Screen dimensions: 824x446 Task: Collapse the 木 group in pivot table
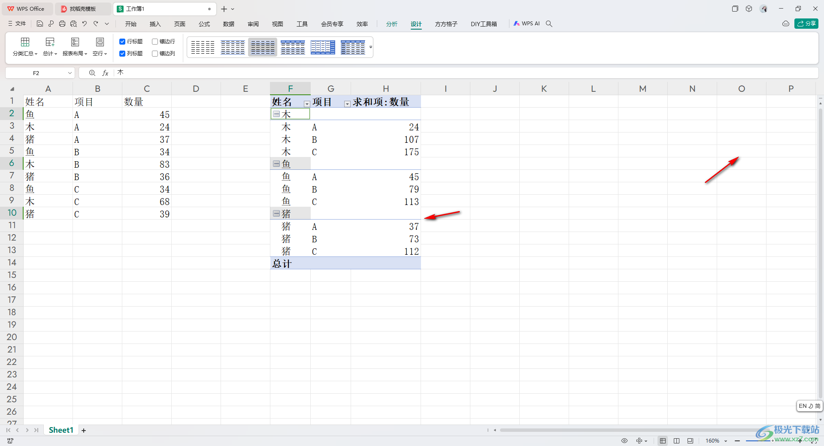coord(277,114)
